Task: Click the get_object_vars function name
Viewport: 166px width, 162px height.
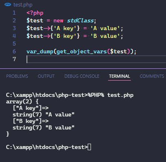Action: [x=82, y=52]
